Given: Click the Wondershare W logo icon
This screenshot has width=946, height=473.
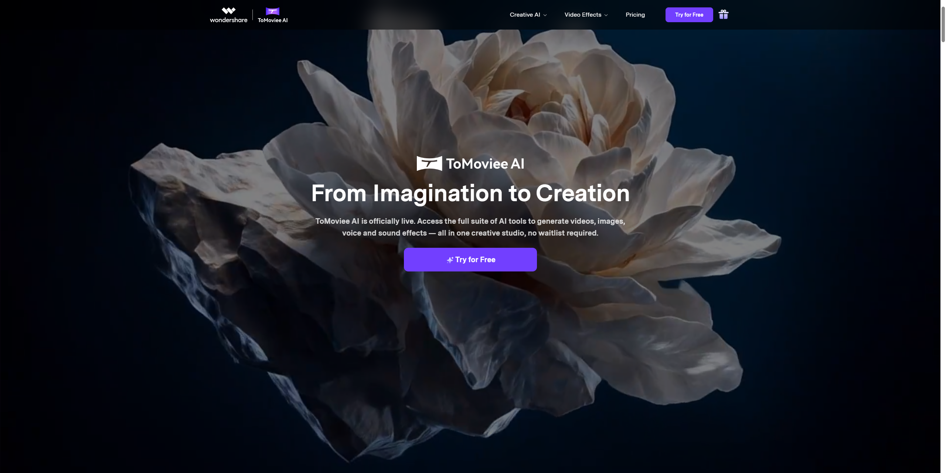Looking at the screenshot, I should (x=228, y=10).
